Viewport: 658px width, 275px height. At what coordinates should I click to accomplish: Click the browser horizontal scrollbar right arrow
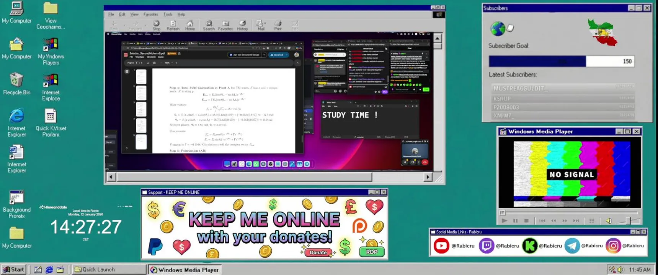click(x=428, y=177)
